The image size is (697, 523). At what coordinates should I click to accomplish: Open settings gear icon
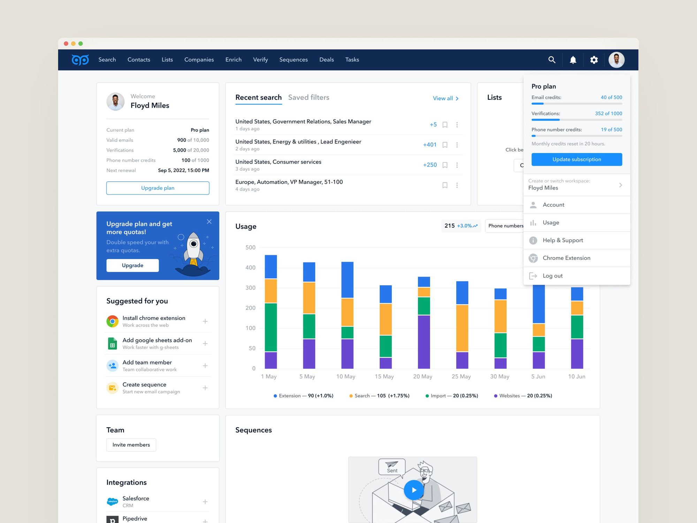(x=594, y=60)
